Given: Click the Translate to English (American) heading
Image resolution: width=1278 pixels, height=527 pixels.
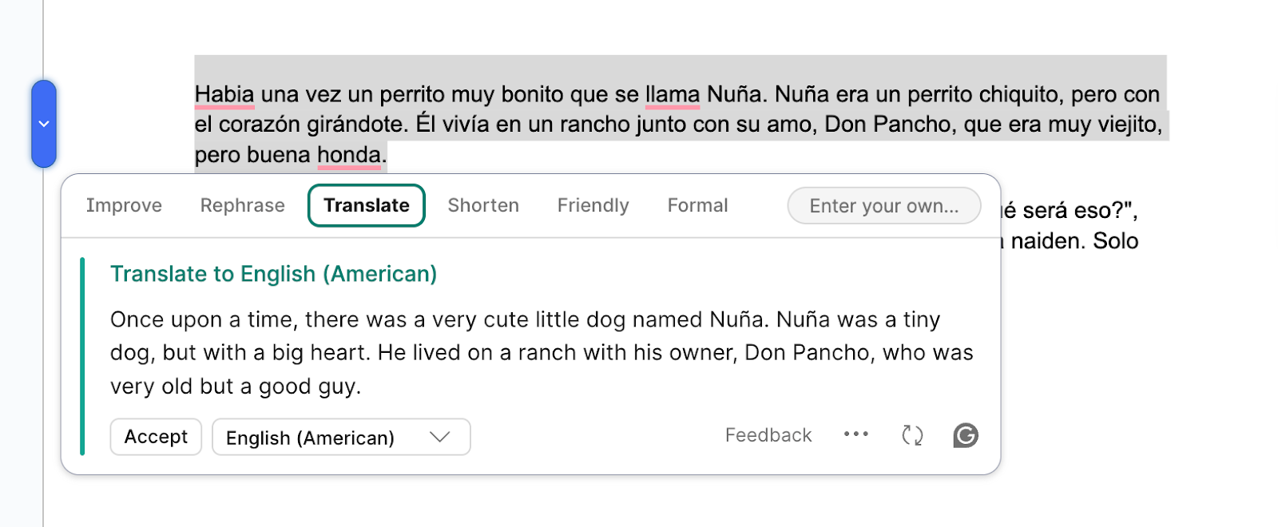Looking at the screenshot, I should pos(273,274).
